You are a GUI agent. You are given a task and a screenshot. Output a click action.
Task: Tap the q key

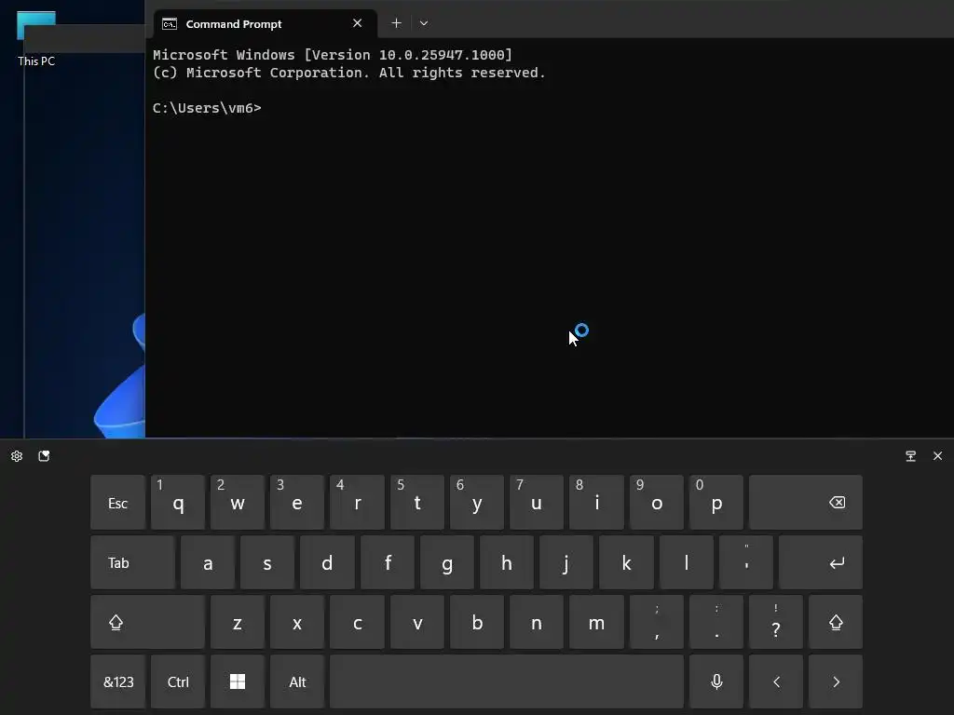click(x=178, y=503)
